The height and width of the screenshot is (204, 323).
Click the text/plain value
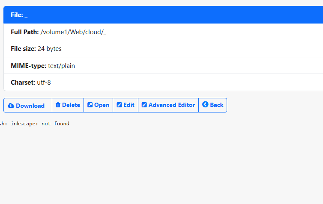(x=61, y=66)
